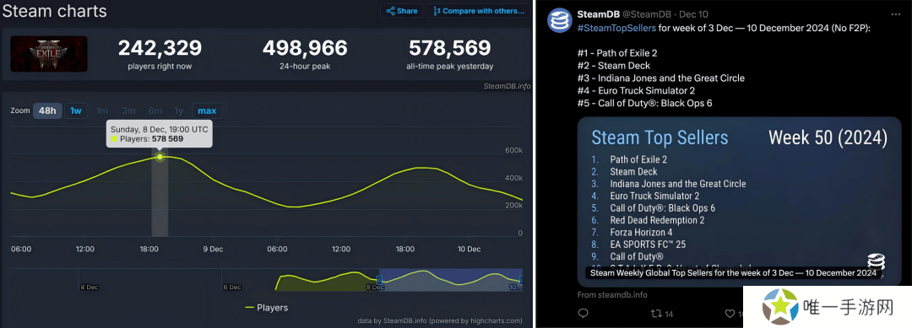This screenshot has height=328, width=912.
Task: Click the reply icon under tweet
Action: 583,314
